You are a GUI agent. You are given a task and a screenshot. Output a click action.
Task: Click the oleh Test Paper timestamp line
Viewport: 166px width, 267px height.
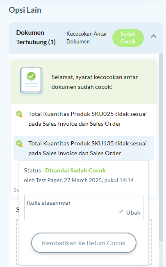tap(79, 180)
